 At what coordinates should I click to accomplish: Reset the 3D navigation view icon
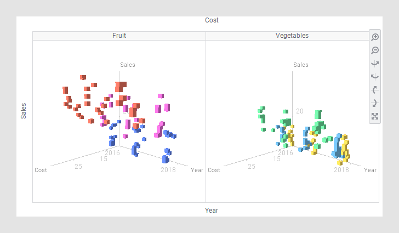pyautogui.click(x=375, y=116)
